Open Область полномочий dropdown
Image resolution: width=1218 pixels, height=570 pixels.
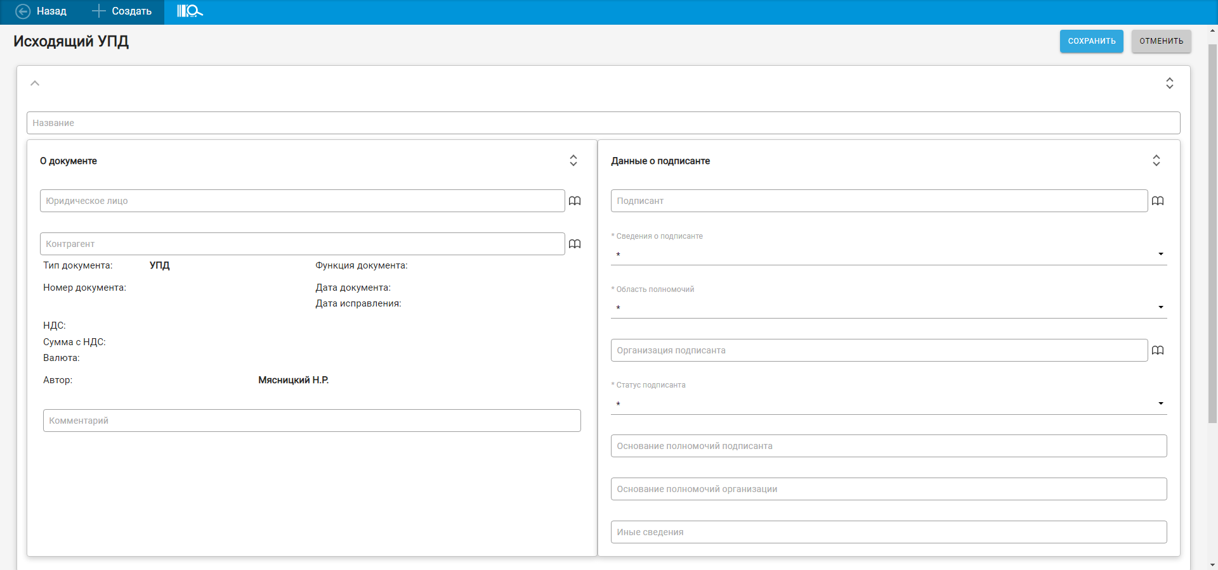[x=889, y=307]
